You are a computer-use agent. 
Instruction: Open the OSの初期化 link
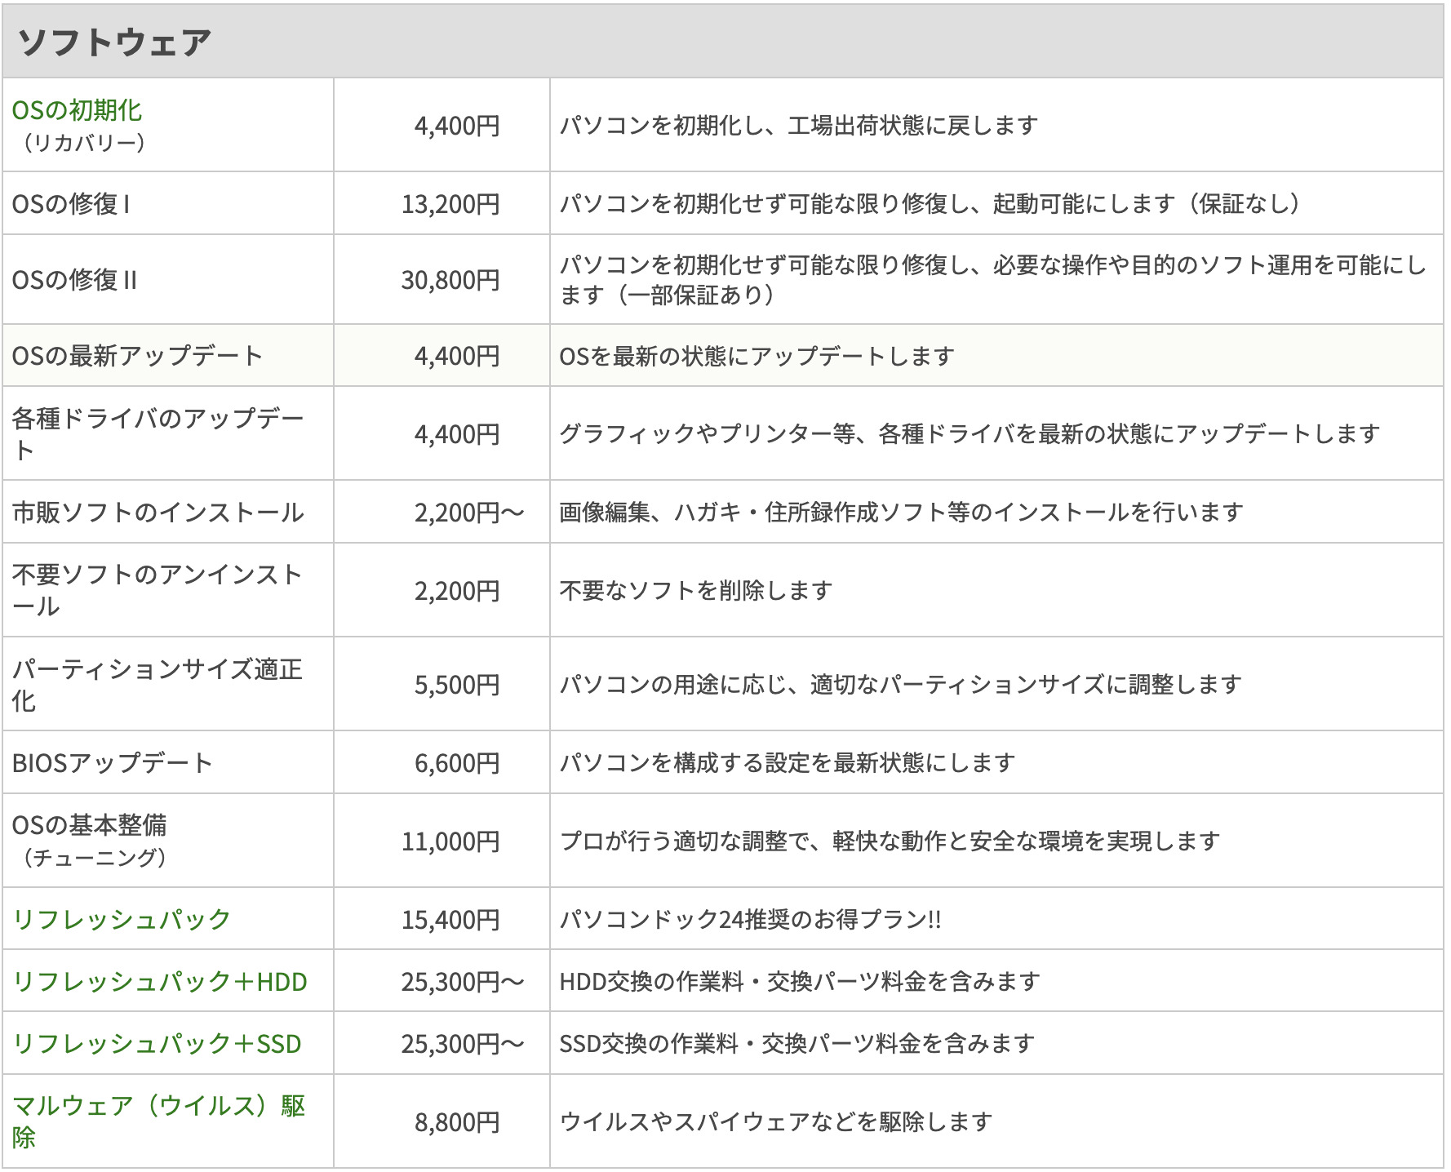(77, 110)
